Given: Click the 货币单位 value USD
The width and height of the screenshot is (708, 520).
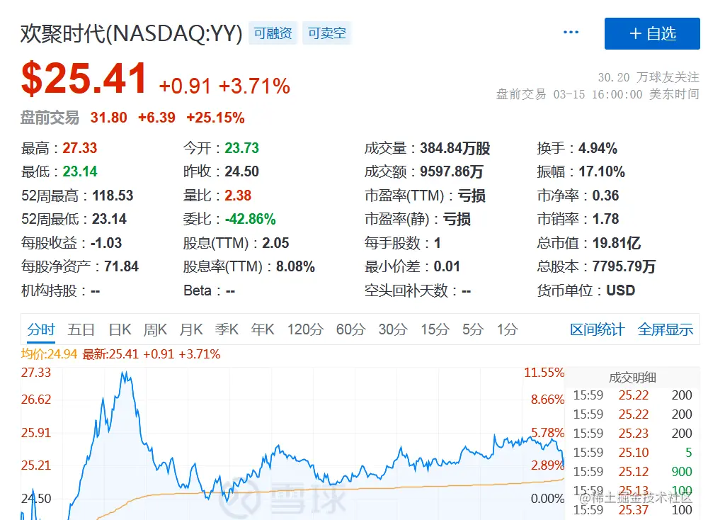Looking at the screenshot, I should point(620,290).
